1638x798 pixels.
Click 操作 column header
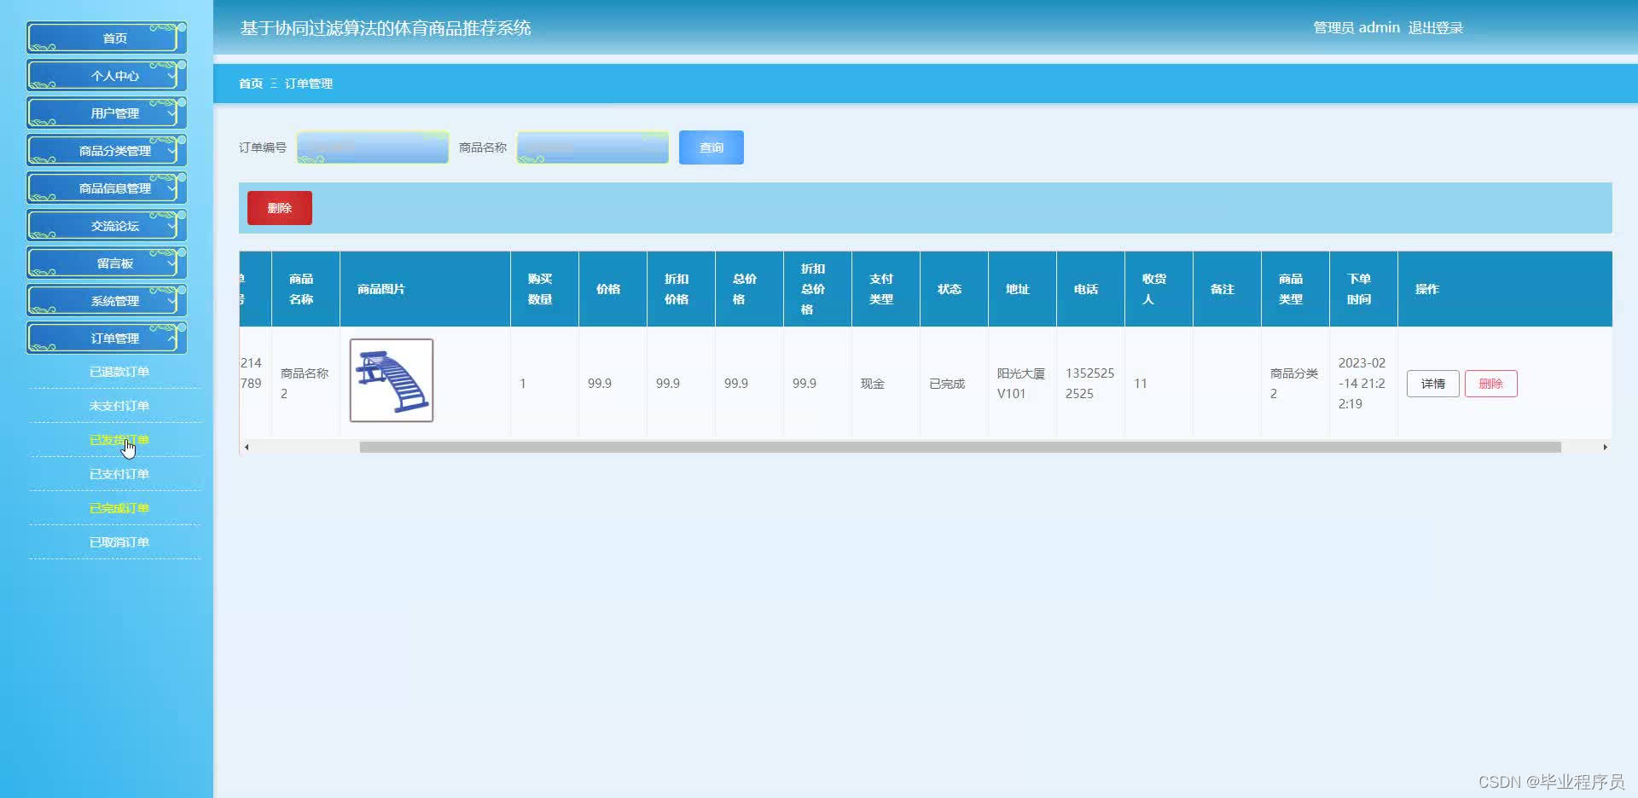pos(1505,289)
